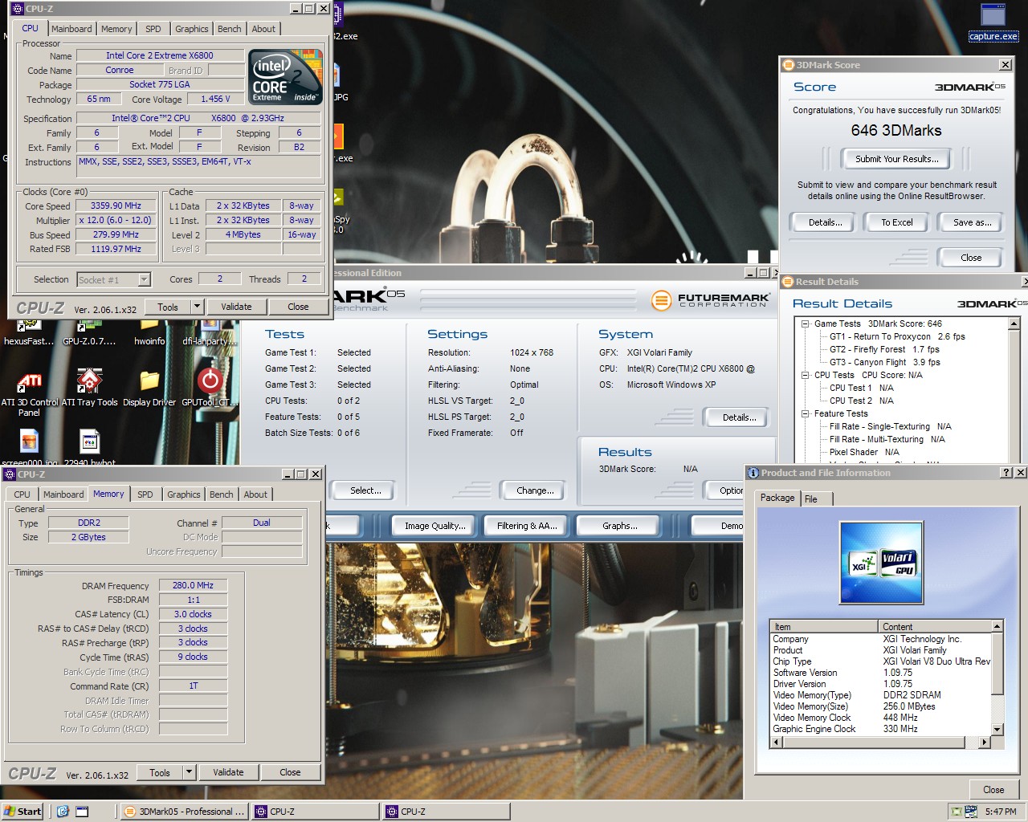Click the Item column header
1028x822 pixels.
pyautogui.click(x=824, y=626)
